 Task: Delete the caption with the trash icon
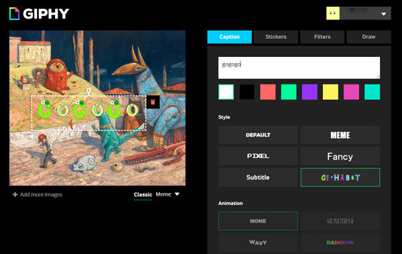[x=153, y=102]
